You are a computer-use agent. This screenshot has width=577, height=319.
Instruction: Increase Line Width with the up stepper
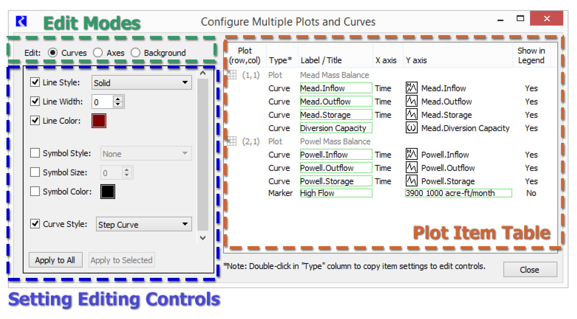(118, 99)
